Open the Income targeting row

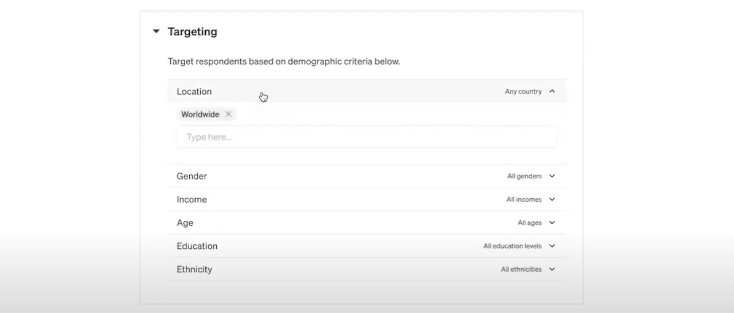coord(192,199)
